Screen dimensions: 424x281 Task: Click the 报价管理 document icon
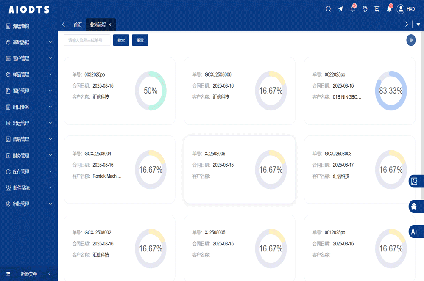pos(8,91)
